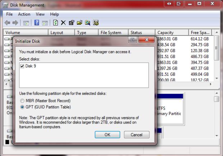This screenshot has width=223, height=156.
Task: Click the title bar exit-arrow button
Action: coord(178,4)
